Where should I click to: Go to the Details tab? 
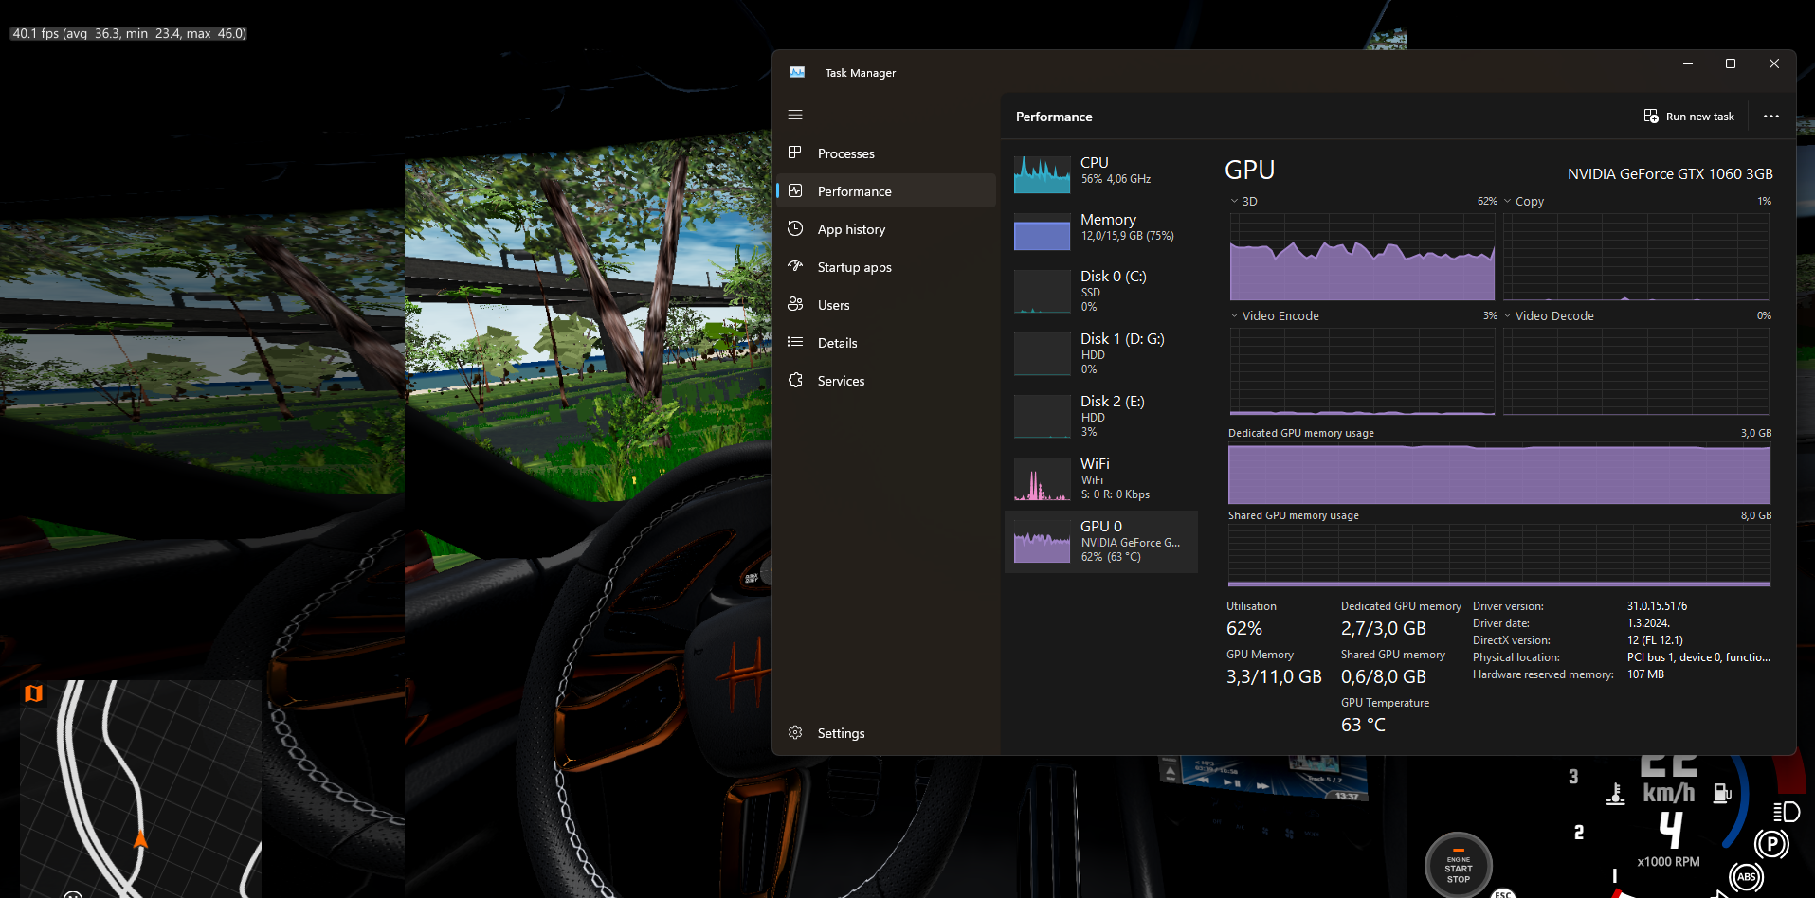pos(886,342)
